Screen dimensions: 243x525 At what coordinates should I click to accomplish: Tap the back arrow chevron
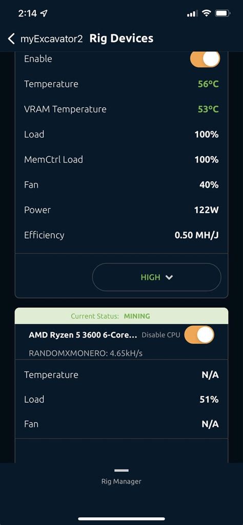tap(11, 38)
